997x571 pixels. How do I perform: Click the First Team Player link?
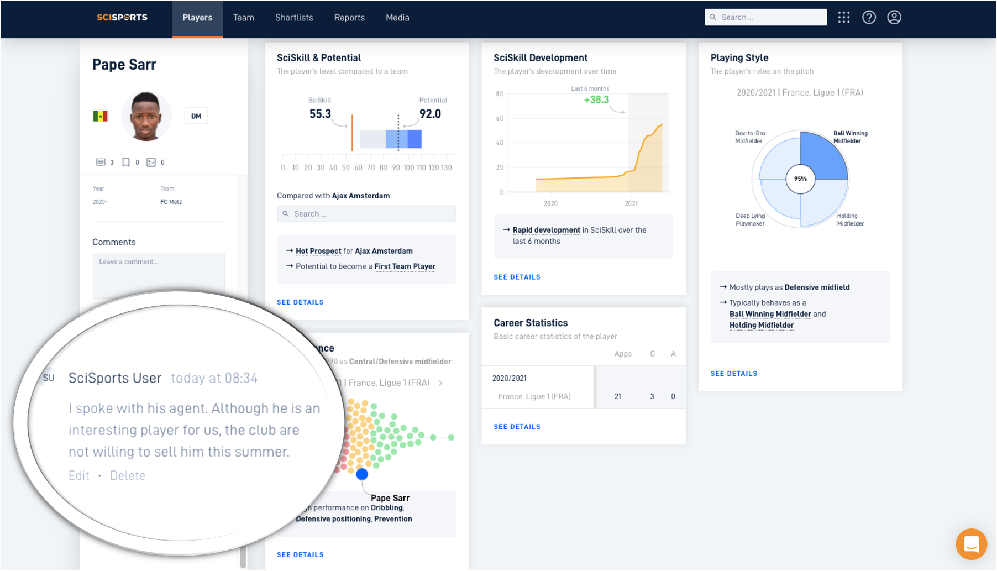pos(405,266)
